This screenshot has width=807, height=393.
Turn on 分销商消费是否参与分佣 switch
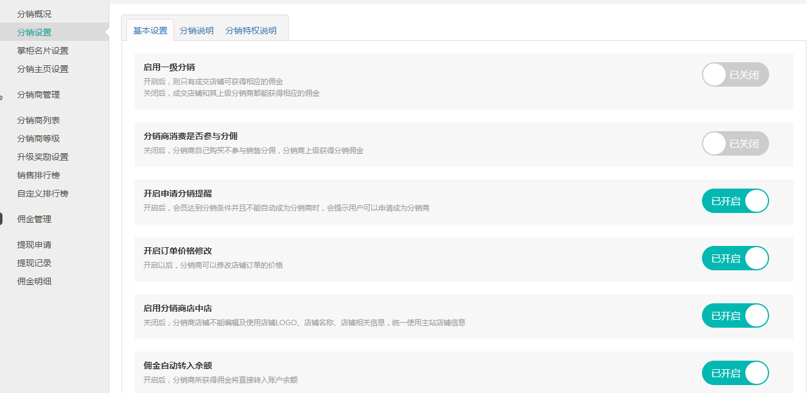coord(735,144)
